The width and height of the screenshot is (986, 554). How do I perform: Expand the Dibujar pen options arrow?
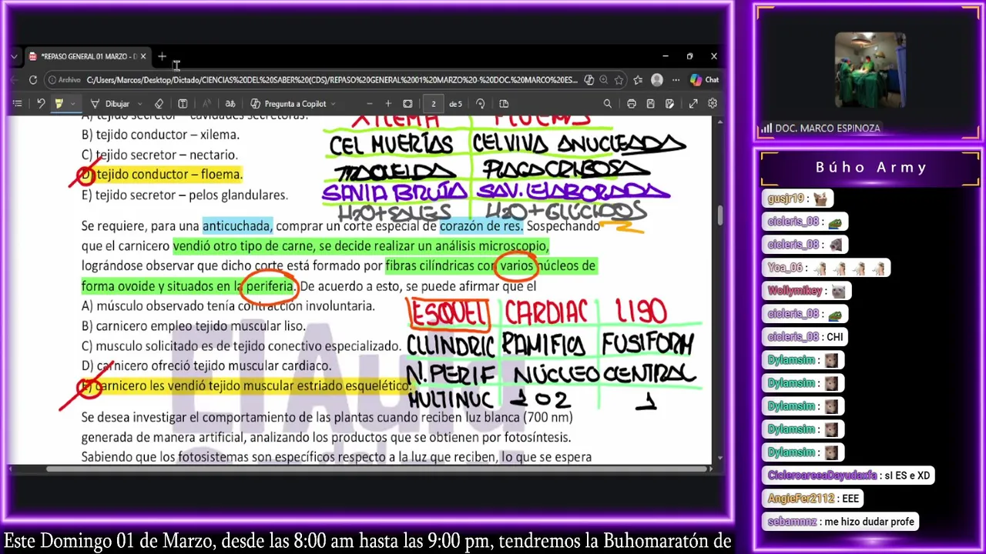point(139,104)
